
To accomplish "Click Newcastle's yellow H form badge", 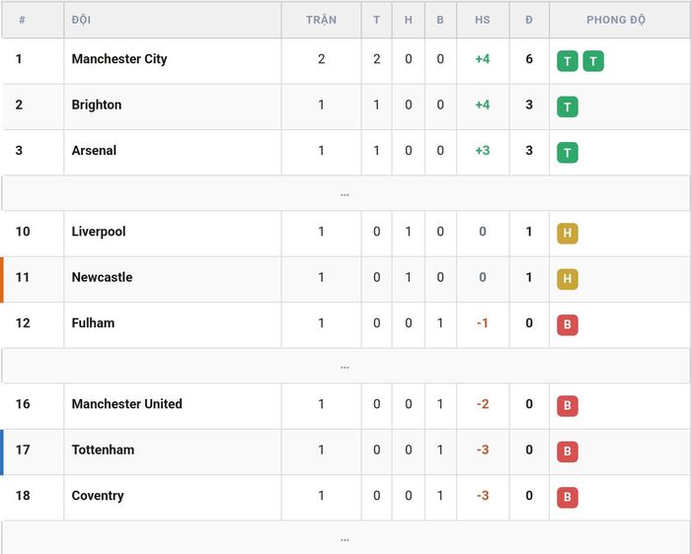I will tap(568, 279).
